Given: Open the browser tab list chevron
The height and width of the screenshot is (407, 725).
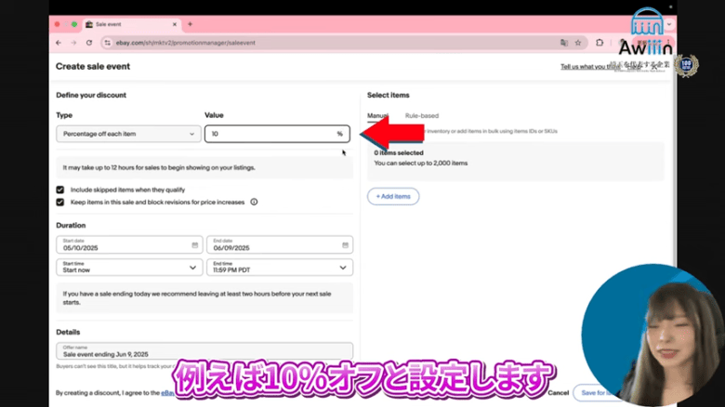Looking at the screenshot, I should (669, 24).
